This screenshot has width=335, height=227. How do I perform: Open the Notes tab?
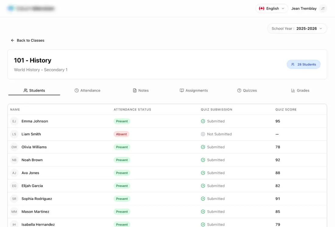point(141,91)
